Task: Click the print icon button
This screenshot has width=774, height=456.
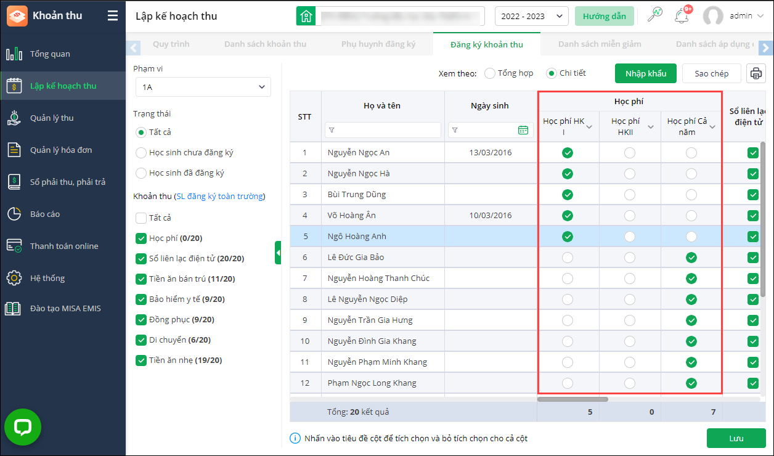Action: pyautogui.click(x=756, y=73)
